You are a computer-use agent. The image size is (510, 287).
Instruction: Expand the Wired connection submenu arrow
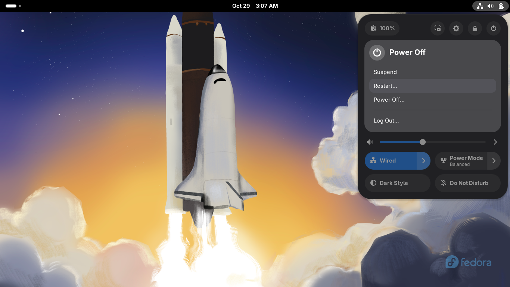coord(424,161)
